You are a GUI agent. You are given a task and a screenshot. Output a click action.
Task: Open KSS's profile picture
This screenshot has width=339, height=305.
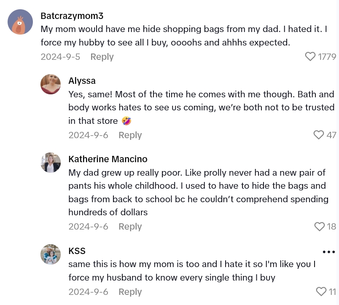(x=51, y=254)
